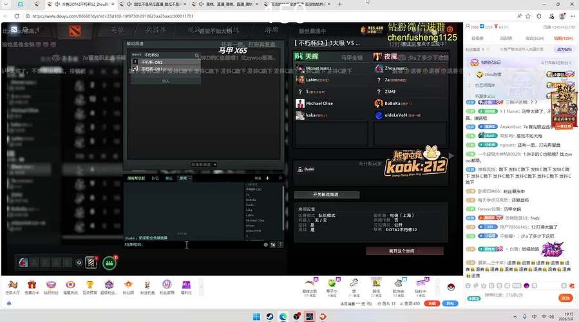This screenshot has width=579, height=322.
Task: Open the 粉丝团 icon below the video
Action: click(128, 287)
